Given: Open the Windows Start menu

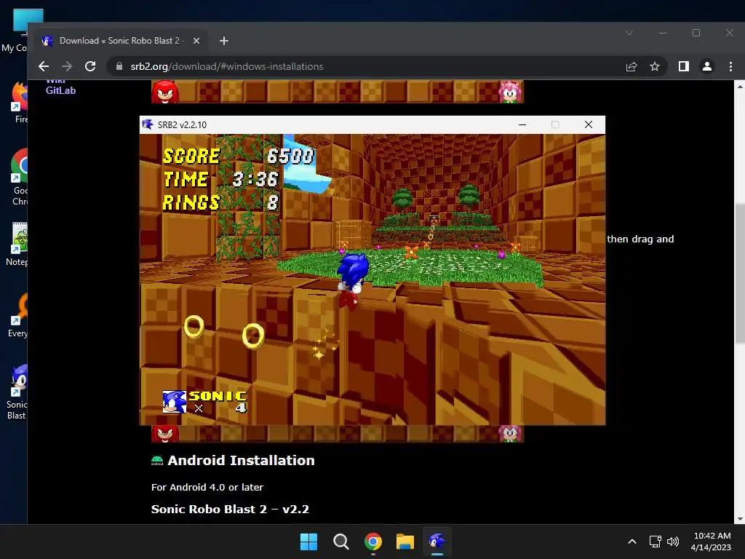Looking at the screenshot, I should (308, 542).
